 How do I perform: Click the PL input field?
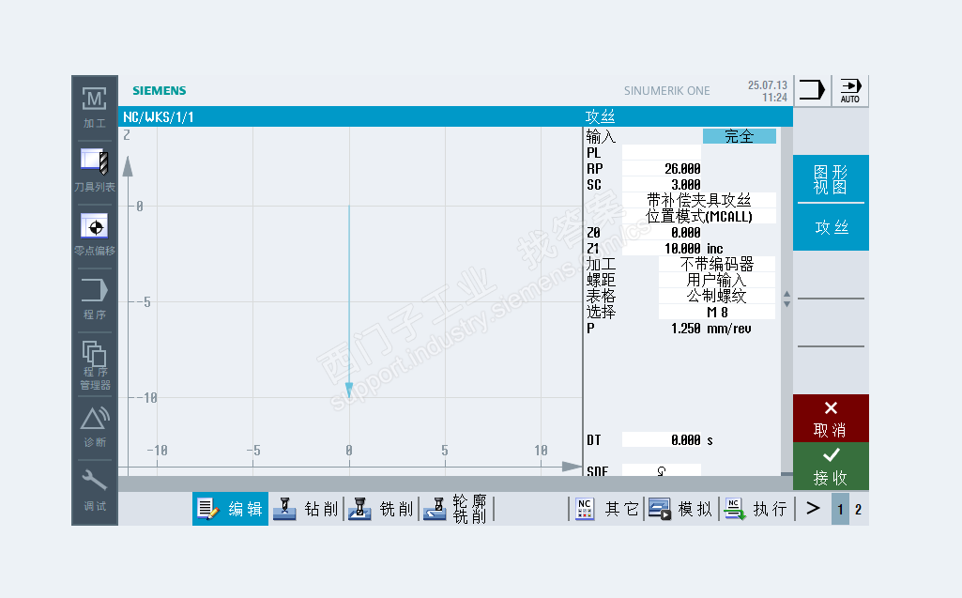point(662,153)
